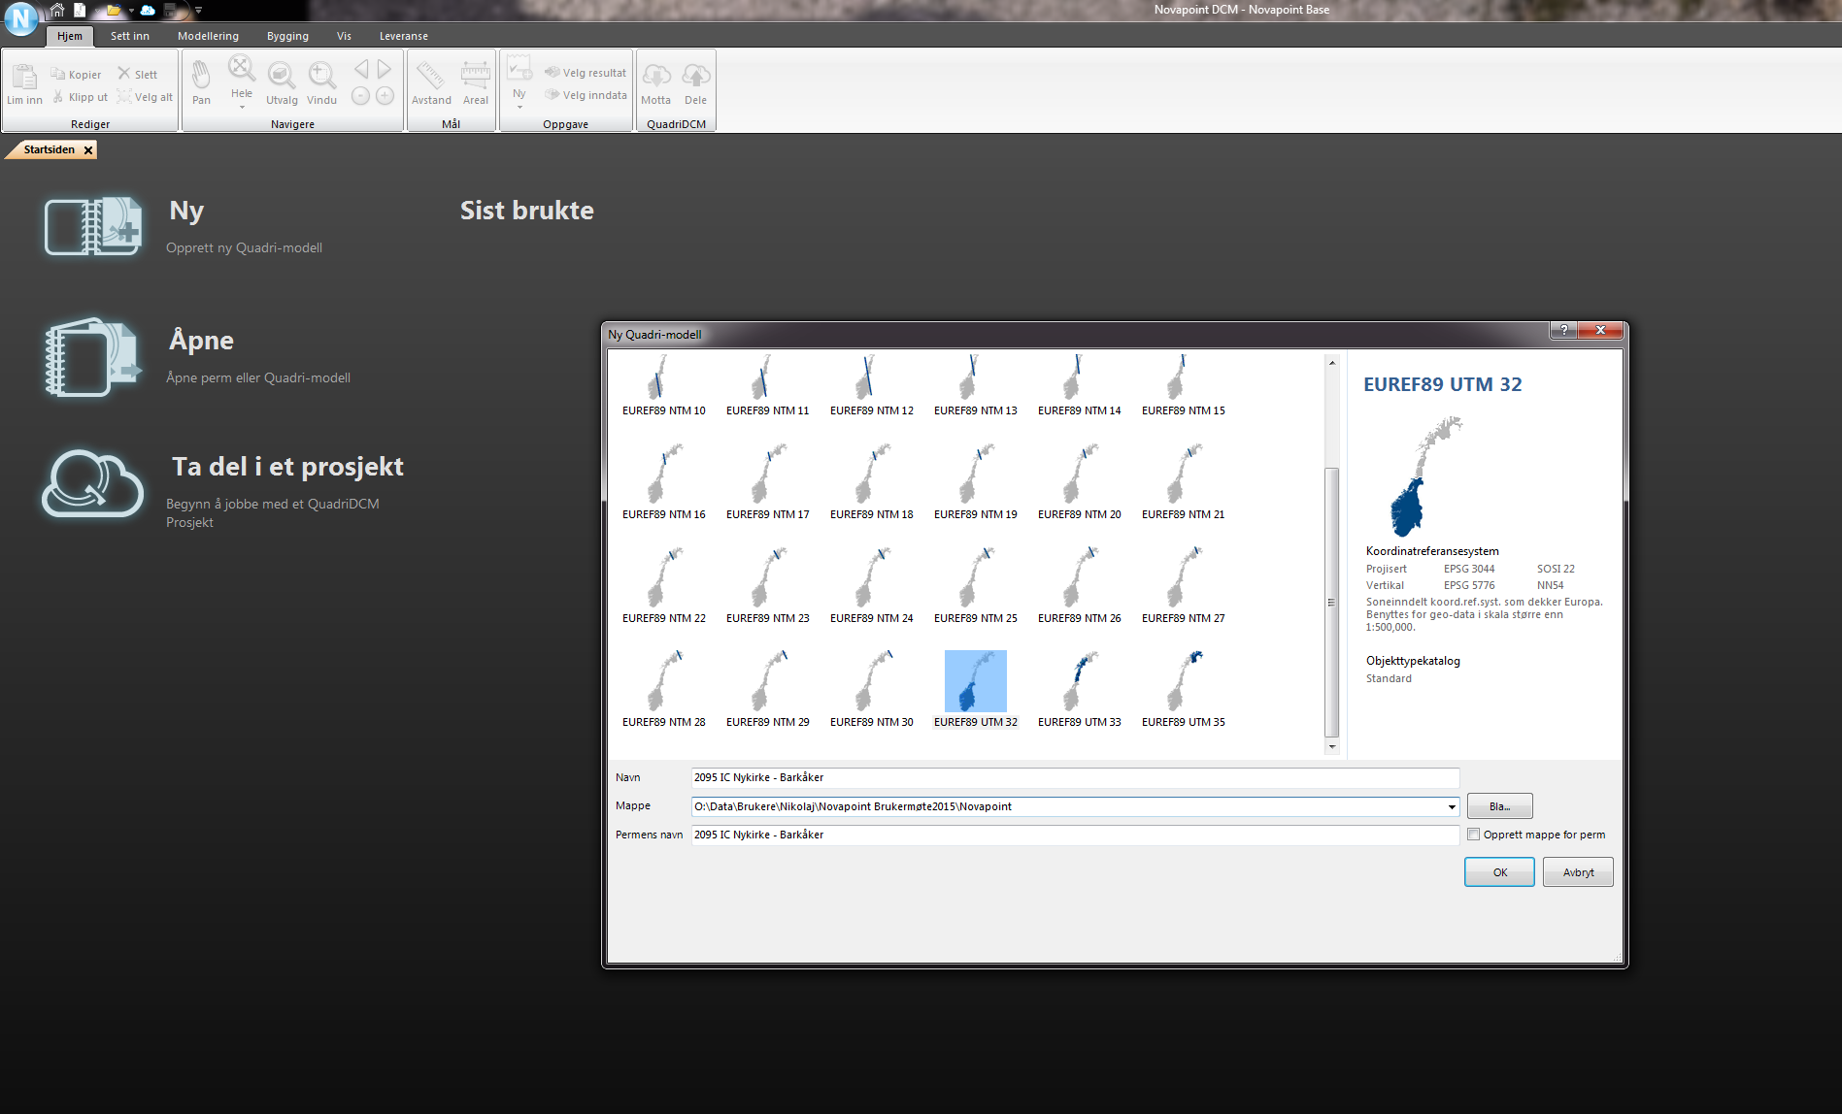This screenshot has height=1114, width=1842.
Task: Open the Modellering ribbon tab
Action: 208,36
